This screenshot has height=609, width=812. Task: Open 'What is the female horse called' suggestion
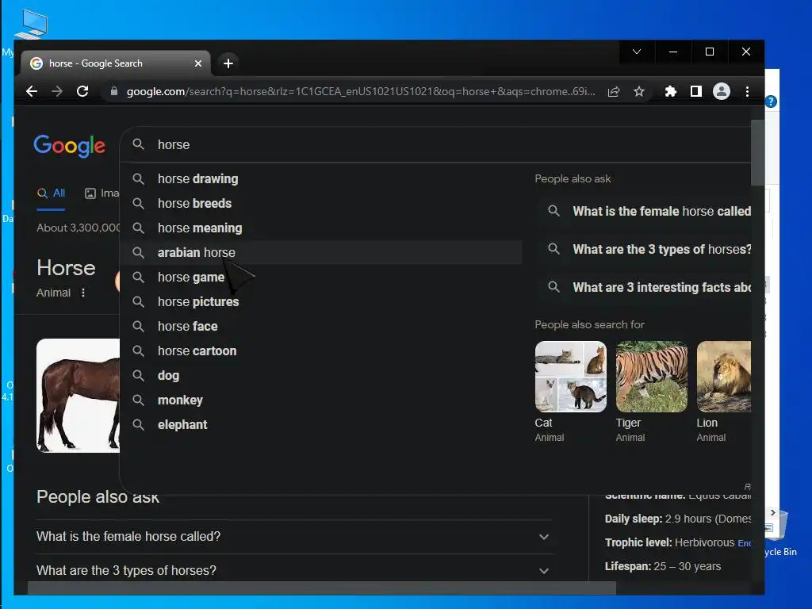click(x=644, y=211)
